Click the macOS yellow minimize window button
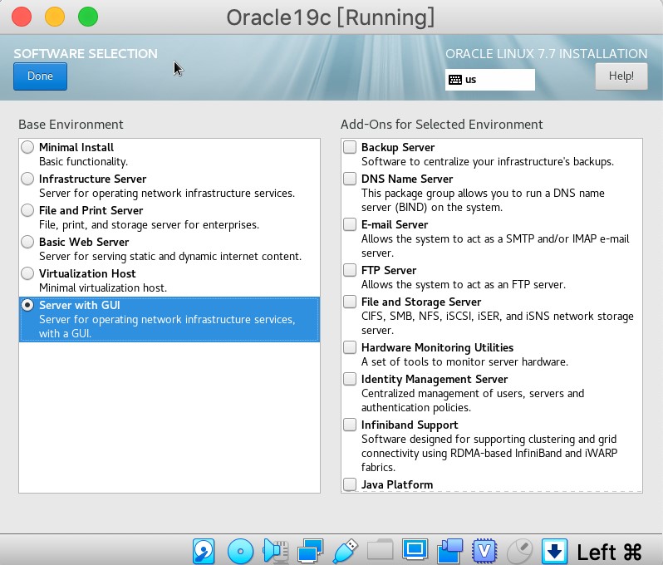This screenshot has height=565, width=663. (55, 17)
